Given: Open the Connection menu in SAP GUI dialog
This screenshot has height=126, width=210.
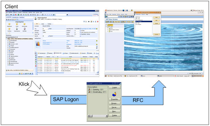Looking at the screenshot, I should pos(138,14).
